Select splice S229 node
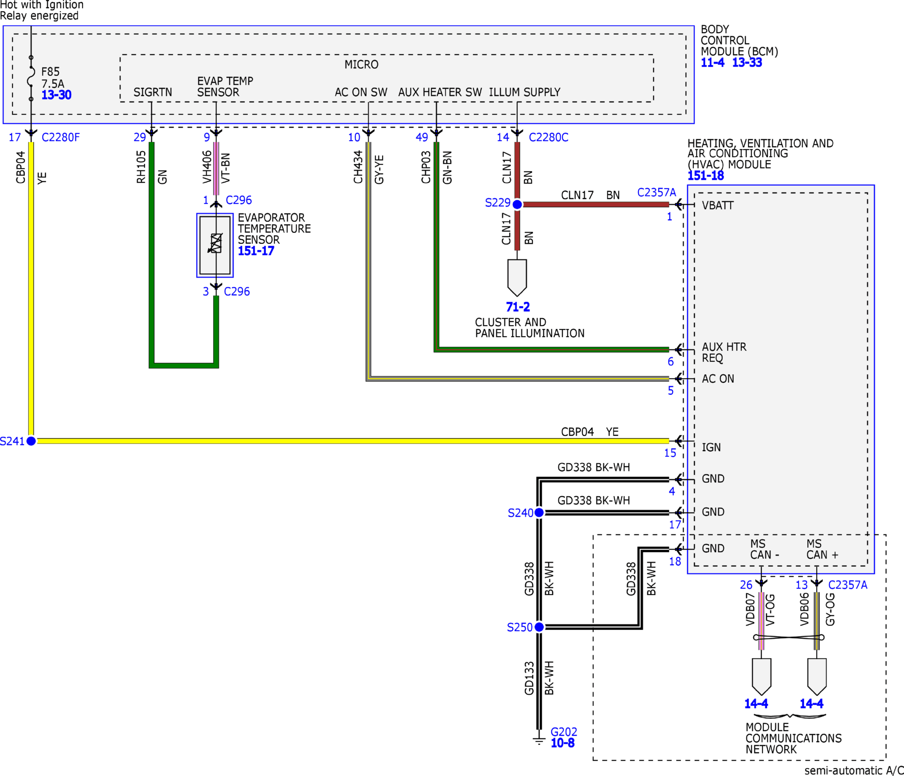The image size is (904, 776). (517, 204)
